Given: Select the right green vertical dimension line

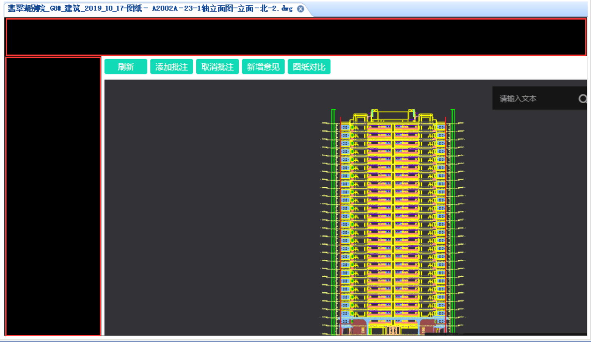Looking at the screenshot, I should 452,222.
